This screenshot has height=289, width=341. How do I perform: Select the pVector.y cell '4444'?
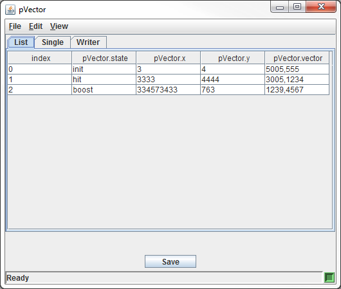pyautogui.click(x=233, y=80)
